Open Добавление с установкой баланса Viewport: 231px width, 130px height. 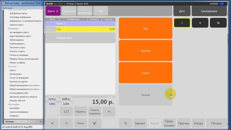[x=26, y=21]
